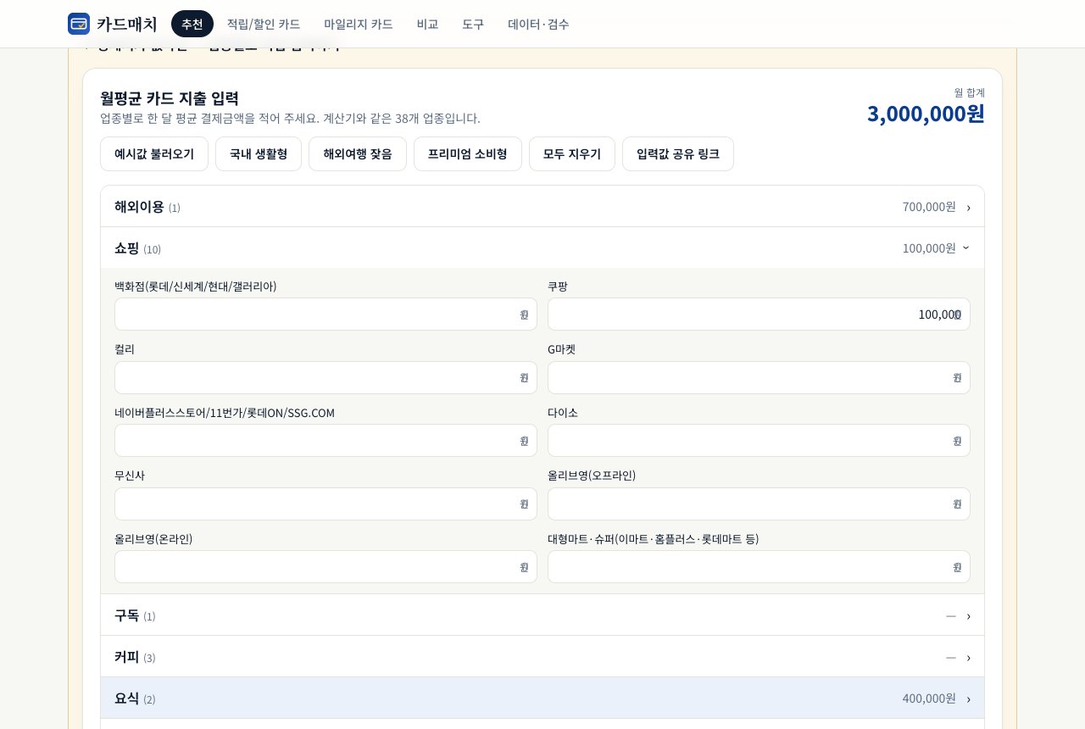Click the 월평균 카드 지출 입력 heading
Image resolution: width=1085 pixels, height=729 pixels.
click(x=170, y=98)
